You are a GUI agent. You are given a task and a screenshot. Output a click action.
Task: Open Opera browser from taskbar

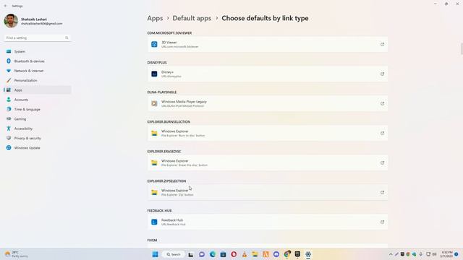pyautogui.click(x=234, y=254)
